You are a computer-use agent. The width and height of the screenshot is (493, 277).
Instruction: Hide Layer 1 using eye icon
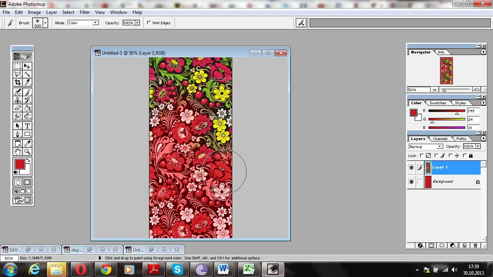(x=411, y=168)
